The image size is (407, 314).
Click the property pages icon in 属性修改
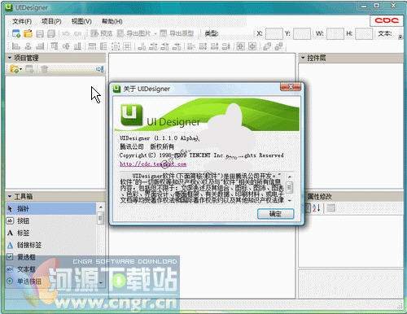330,208
